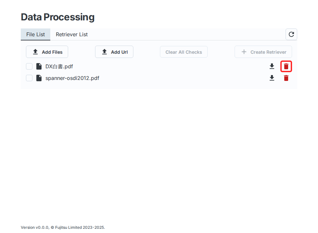Open the Retriever List tab
The image size is (318, 233).
[72, 34]
